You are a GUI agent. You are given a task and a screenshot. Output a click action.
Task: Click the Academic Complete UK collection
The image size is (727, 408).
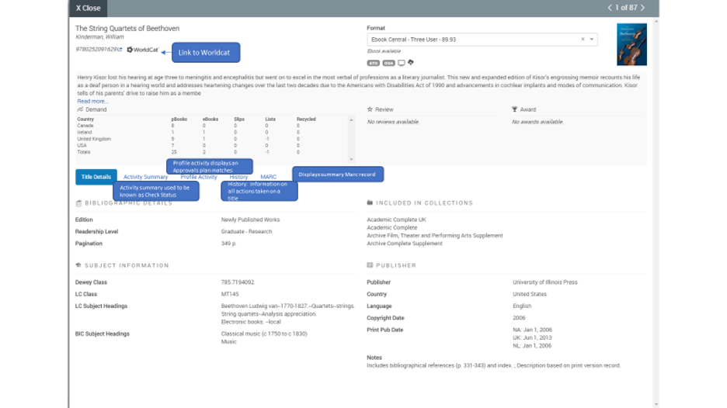396,220
